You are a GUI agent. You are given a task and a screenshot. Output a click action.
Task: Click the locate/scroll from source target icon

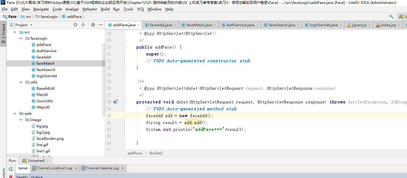click(x=75, y=25)
